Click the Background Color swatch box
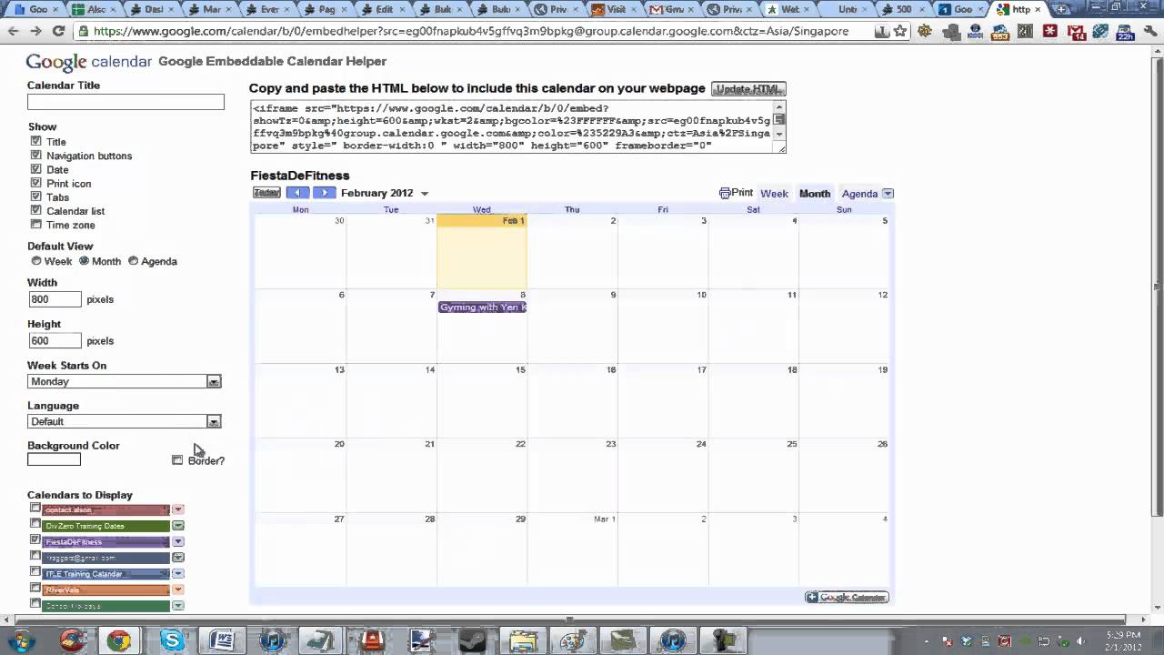The height and width of the screenshot is (655, 1164). click(54, 459)
